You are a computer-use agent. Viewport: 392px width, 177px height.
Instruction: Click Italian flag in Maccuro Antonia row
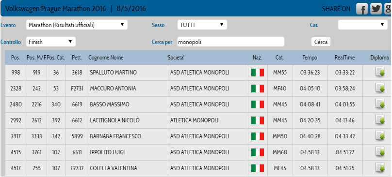pyautogui.click(x=258, y=88)
